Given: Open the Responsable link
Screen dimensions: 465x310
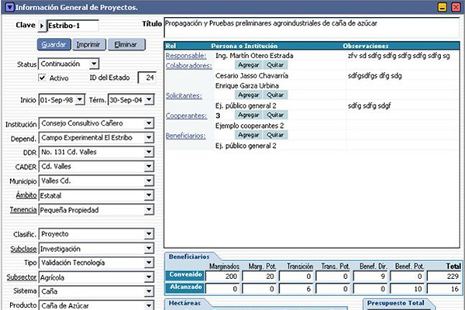Looking at the screenshot, I should tap(186, 56).
